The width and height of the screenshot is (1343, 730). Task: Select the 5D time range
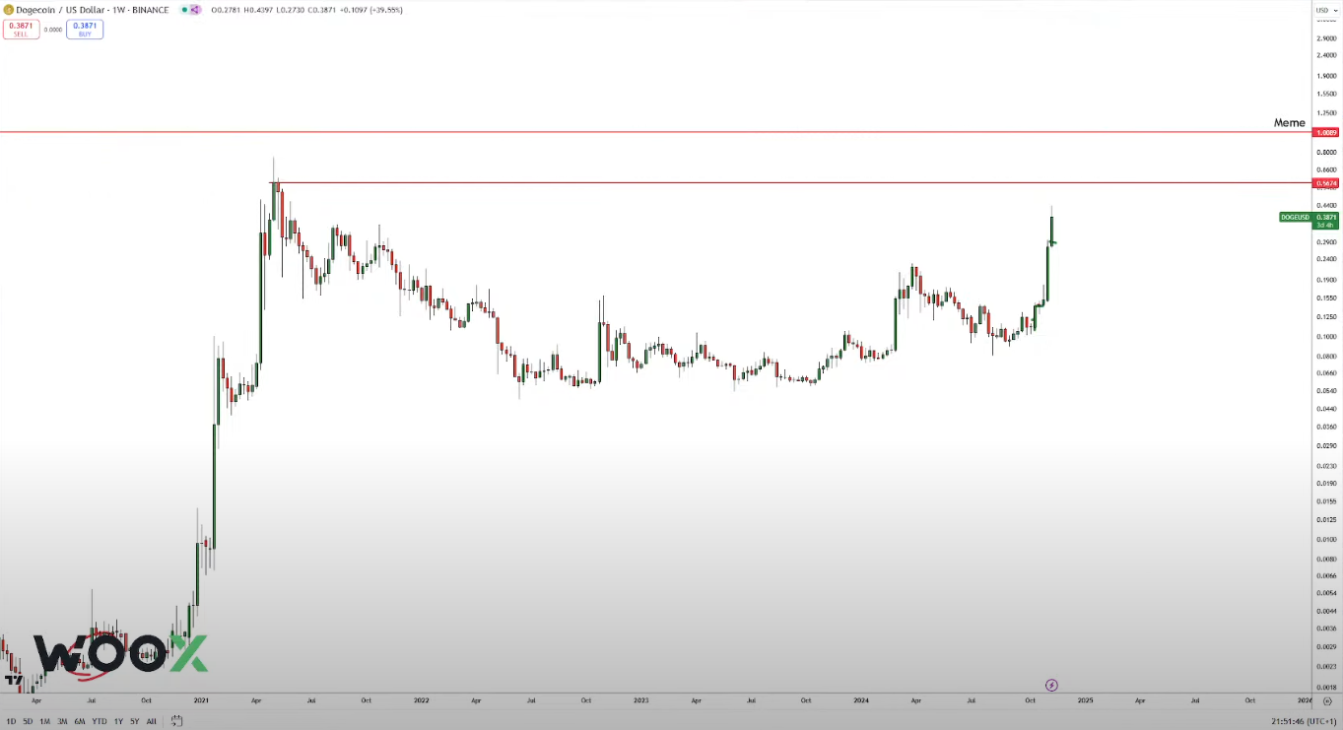point(28,721)
